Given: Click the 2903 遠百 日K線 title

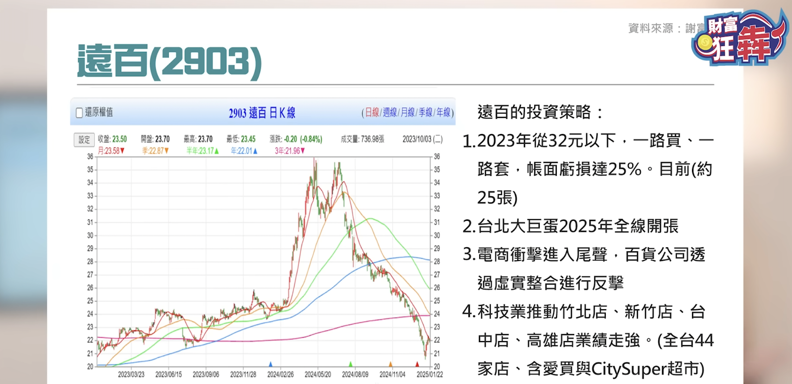Looking at the screenshot, I should (262, 114).
